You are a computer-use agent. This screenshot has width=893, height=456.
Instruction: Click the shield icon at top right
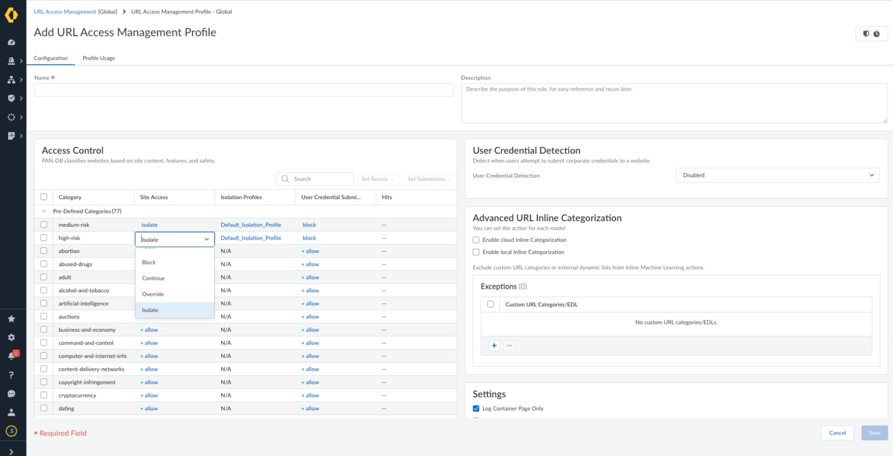coord(866,34)
